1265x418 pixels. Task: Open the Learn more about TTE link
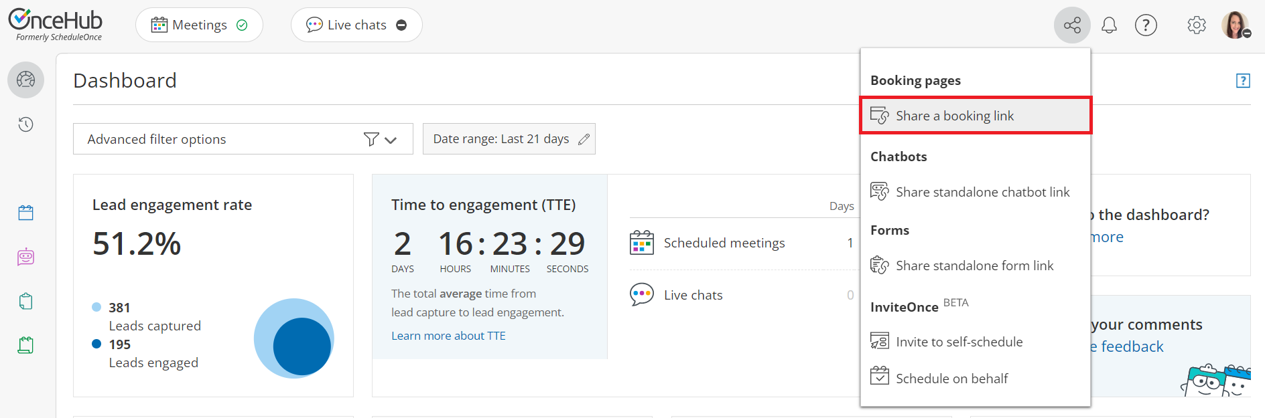pyautogui.click(x=448, y=336)
